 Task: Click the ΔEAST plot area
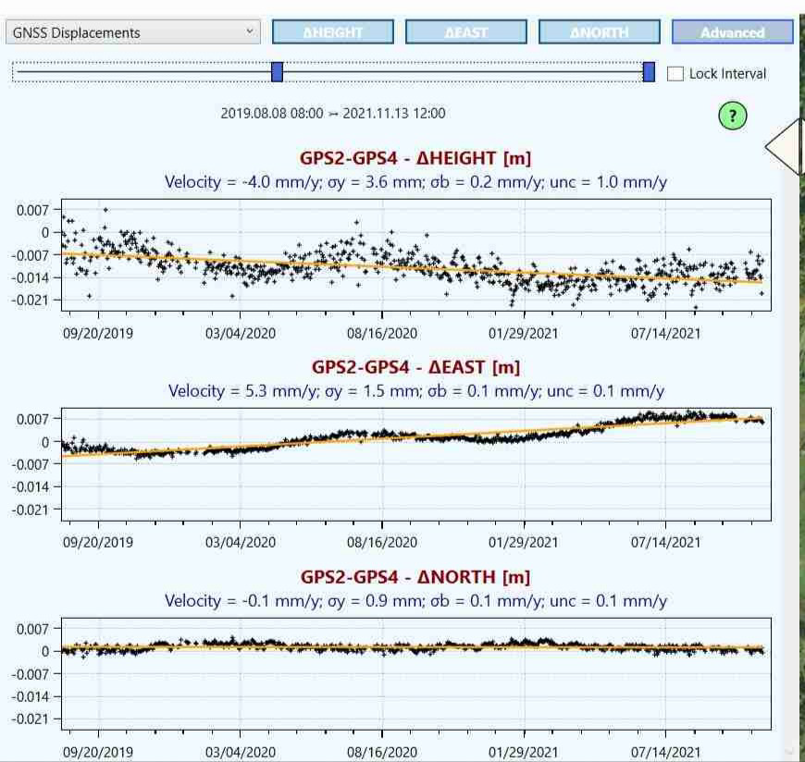pyautogui.click(x=416, y=464)
